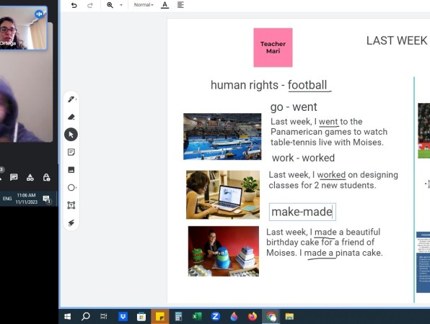Select the Text box tool
The image size is (430, 324).
pyautogui.click(x=71, y=205)
